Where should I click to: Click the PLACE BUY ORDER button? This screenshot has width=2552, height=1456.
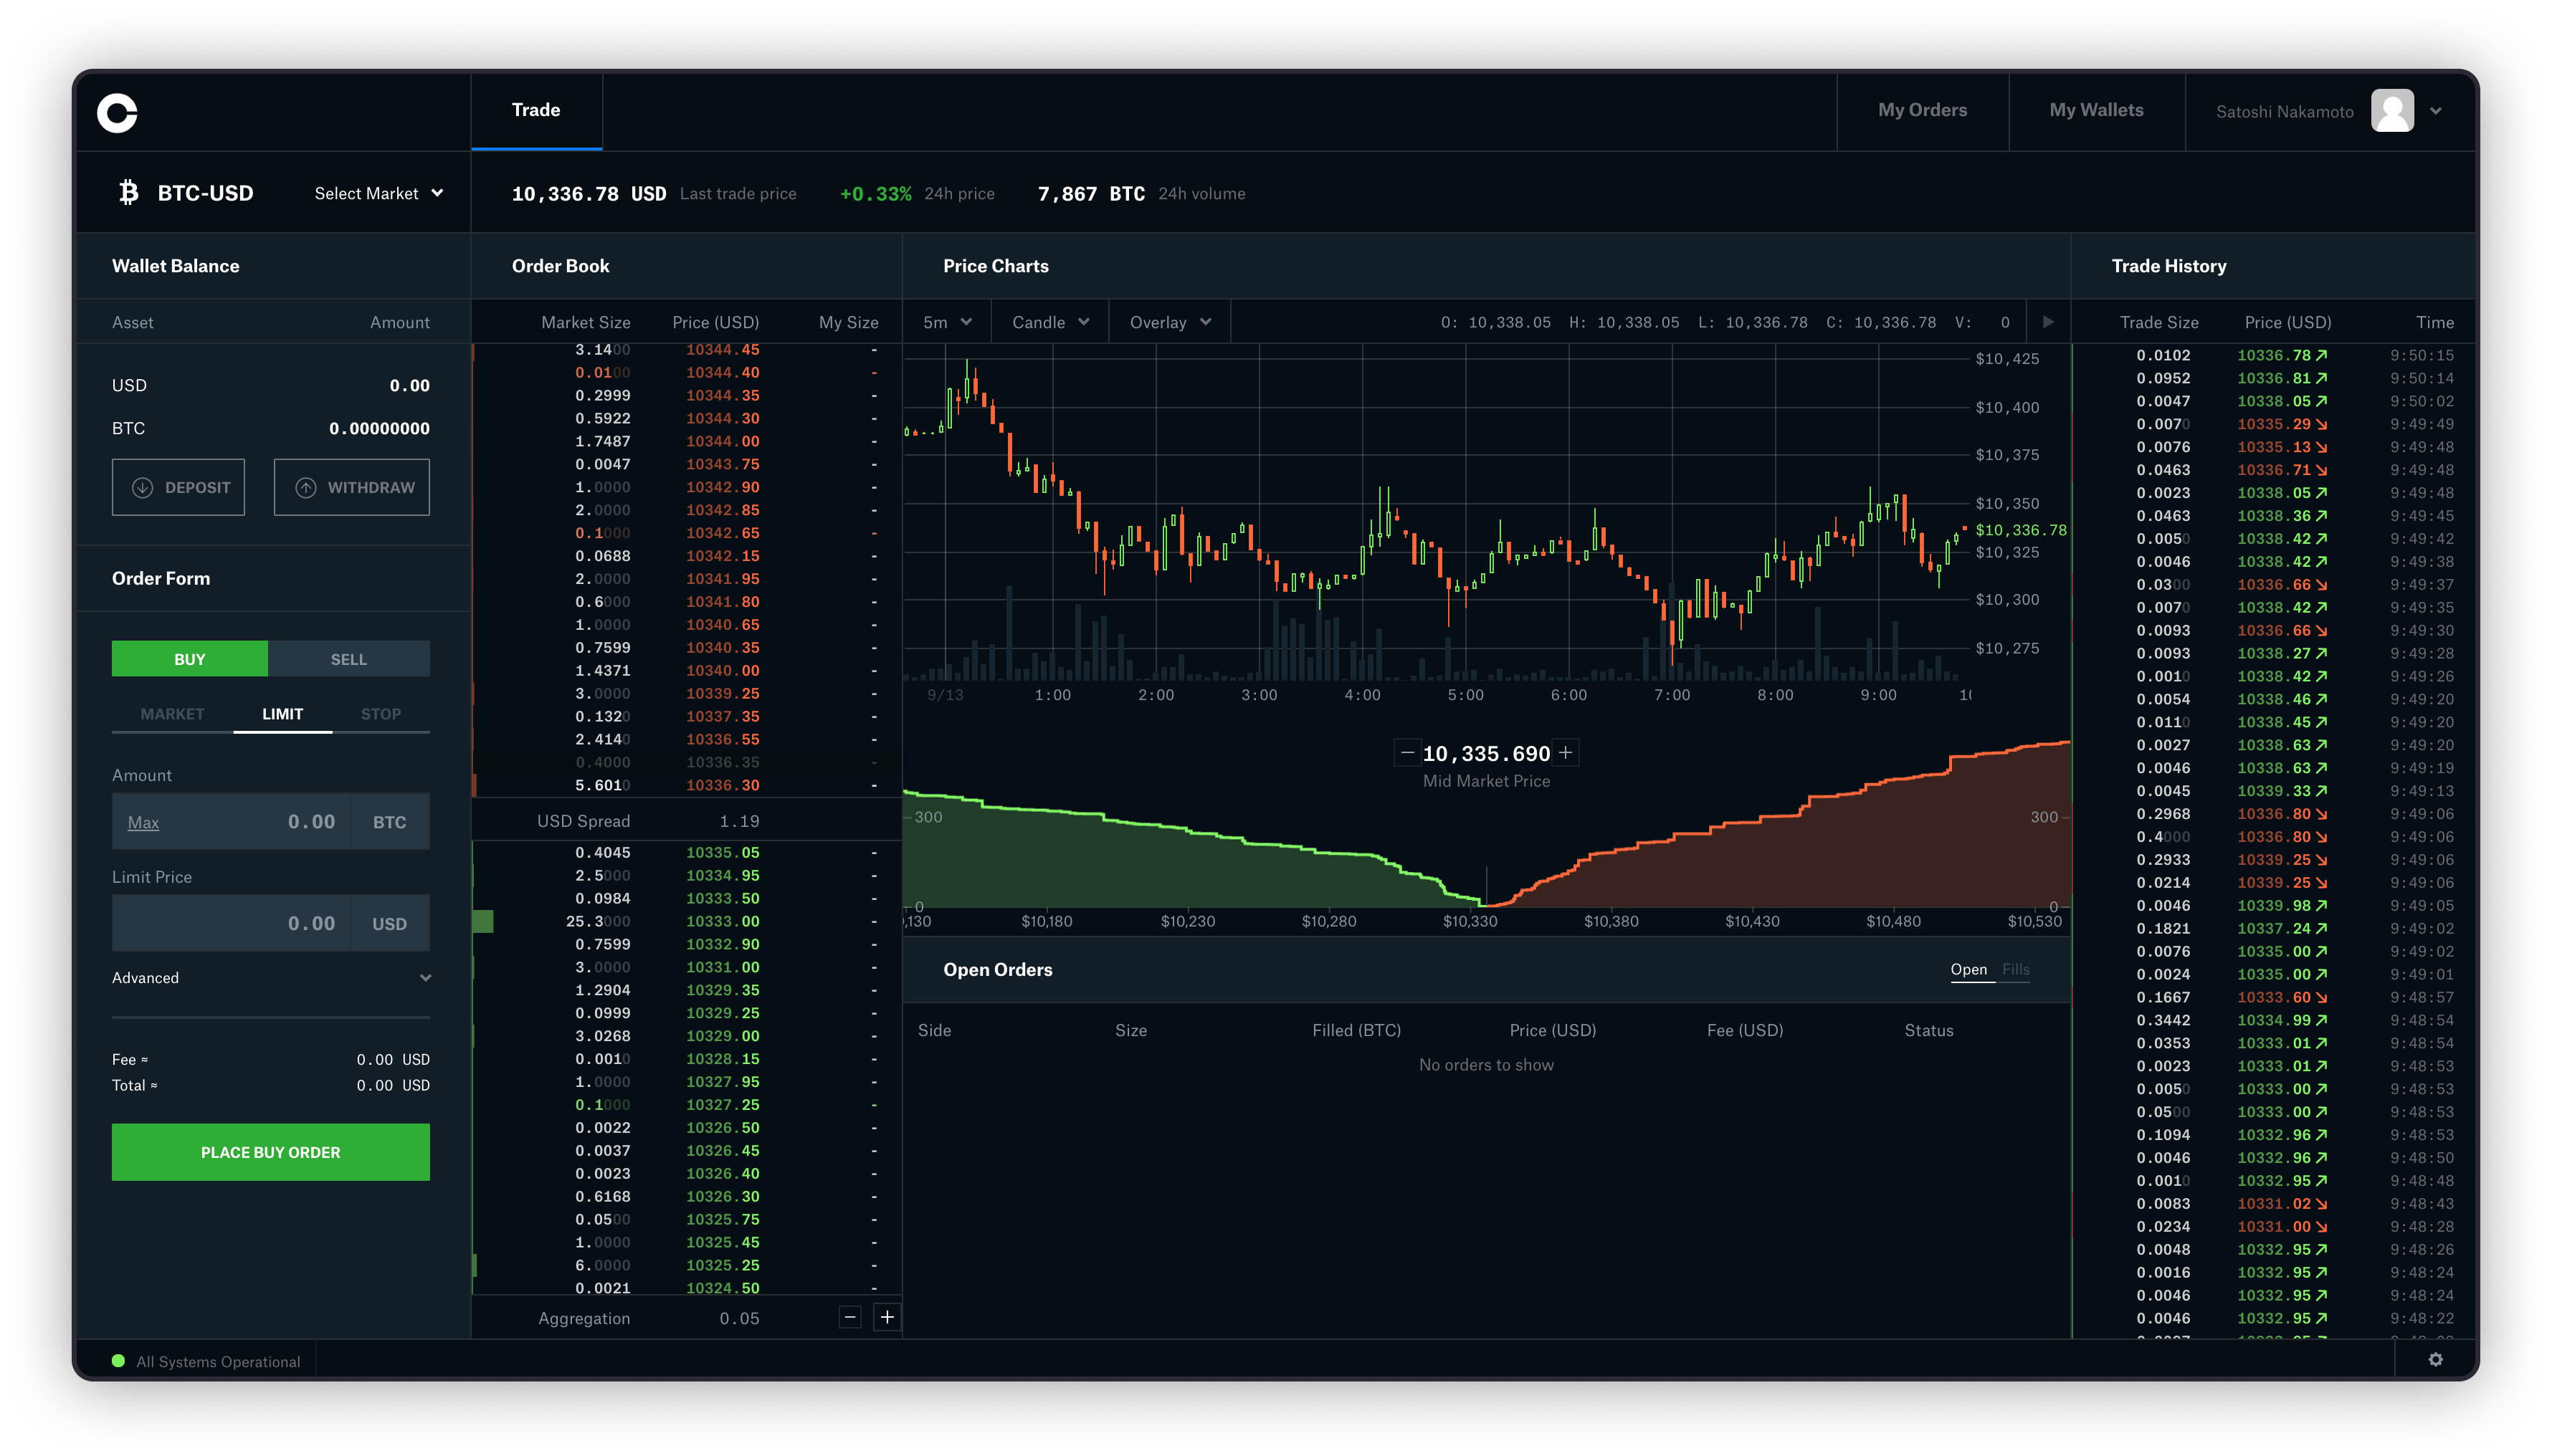pyautogui.click(x=270, y=1151)
